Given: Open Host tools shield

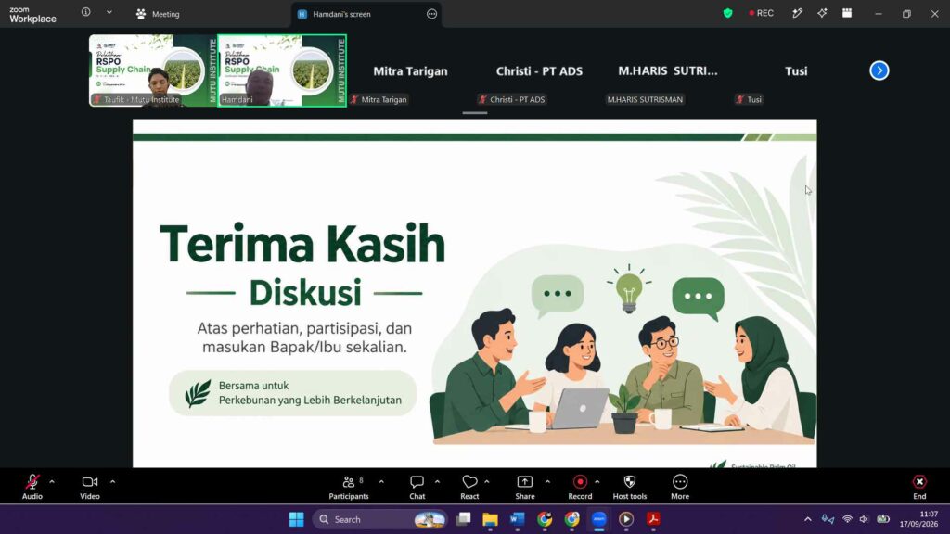Looking at the screenshot, I should tap(630, 486).
